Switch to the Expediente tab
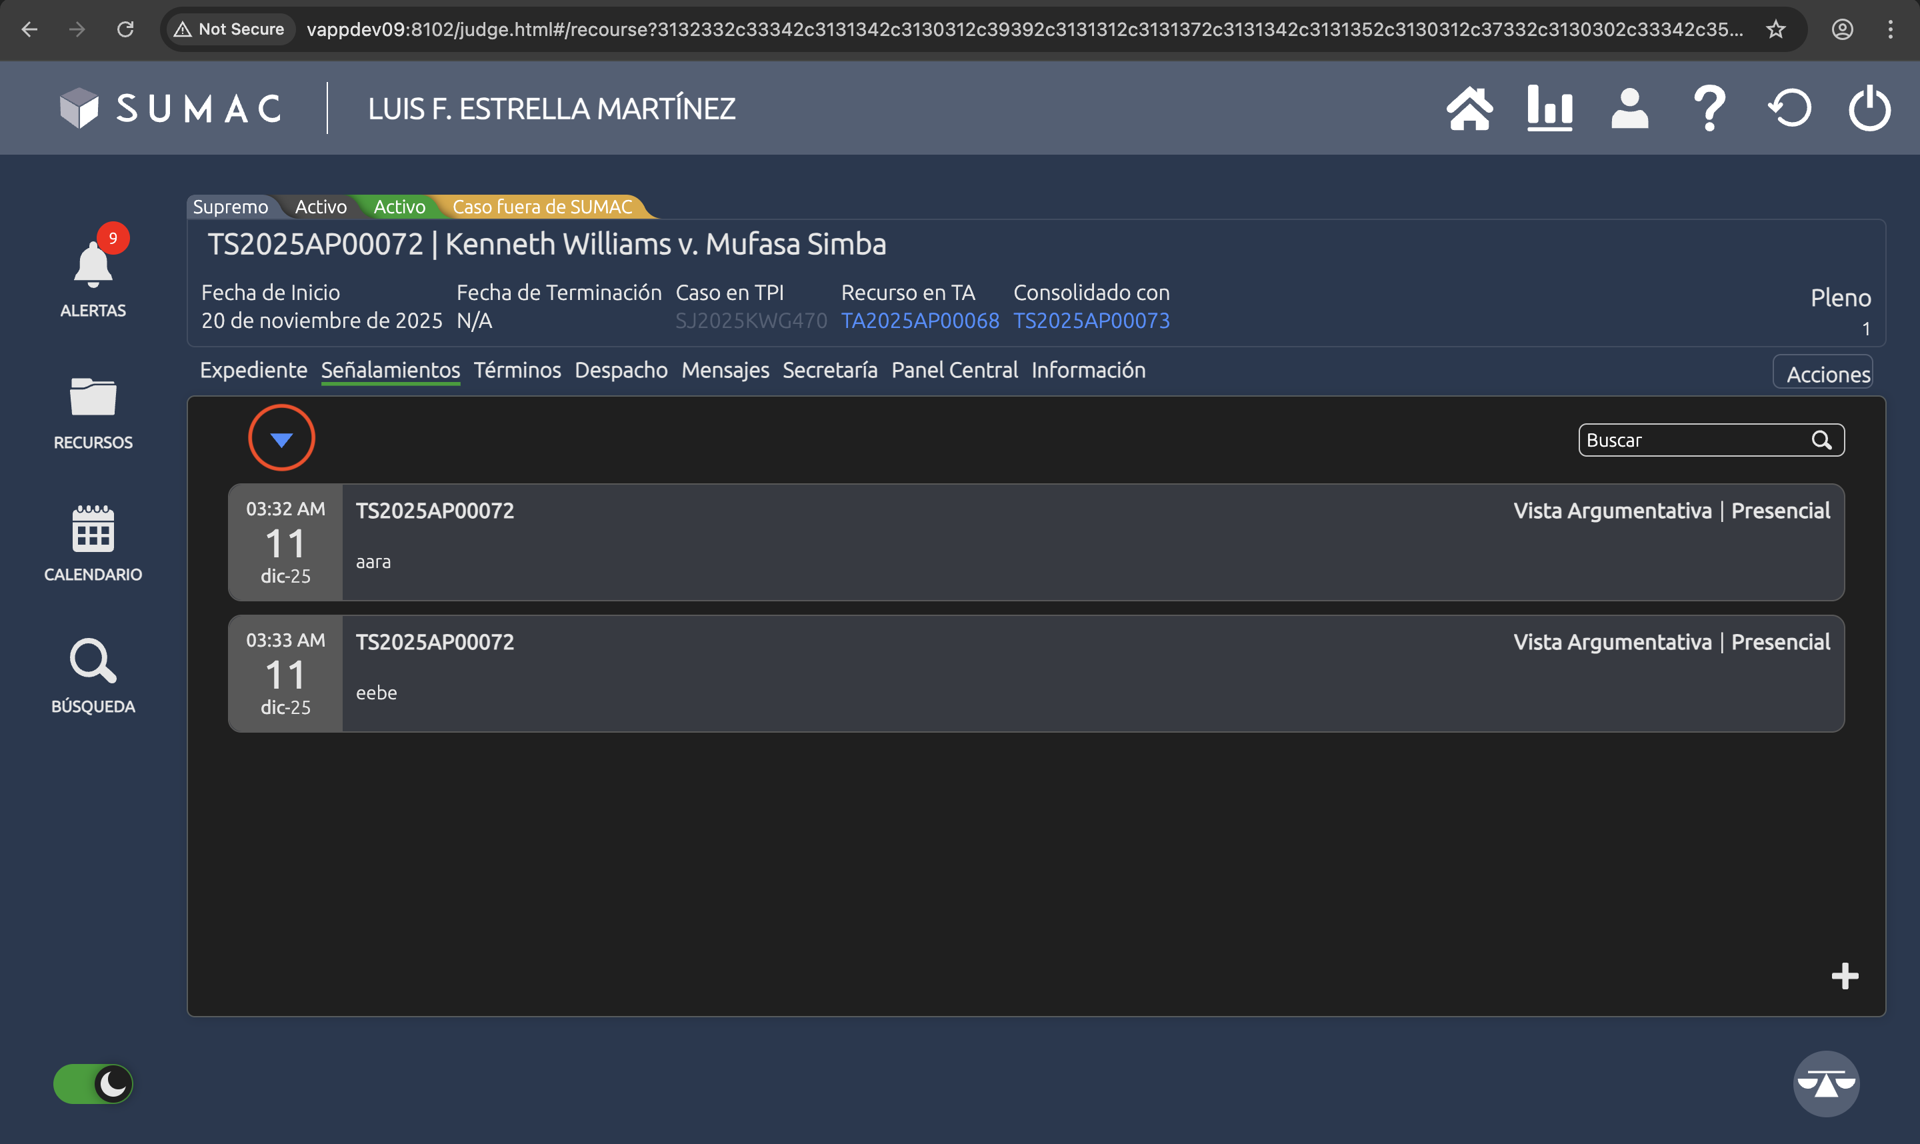 [x=253, y=371]
